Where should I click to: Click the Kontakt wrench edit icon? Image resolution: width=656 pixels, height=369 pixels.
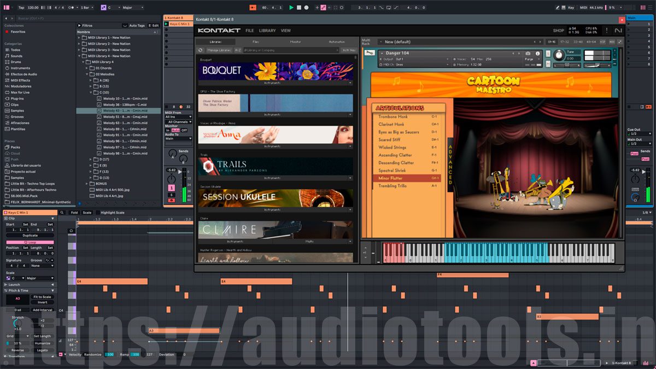coord(370,53)
